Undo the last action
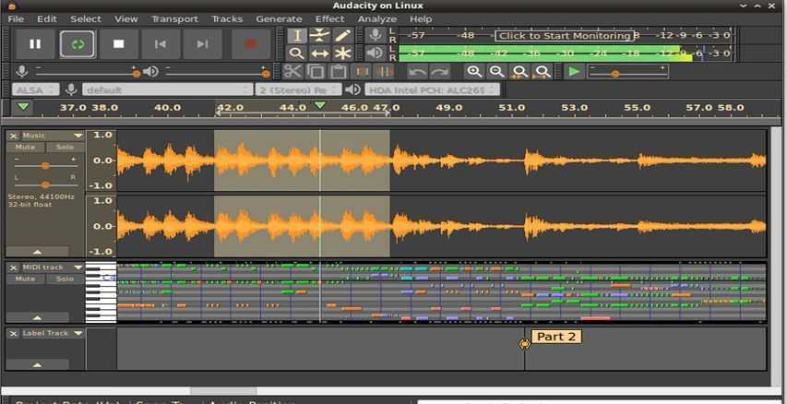The width and height of the screenshot is (787, 404). coord(417,72)
